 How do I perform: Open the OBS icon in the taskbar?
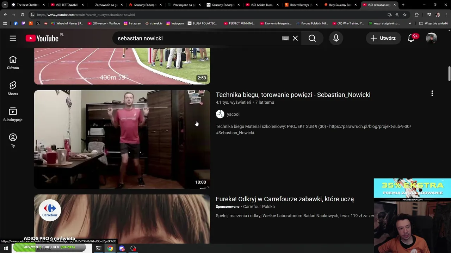tap(133, 248)
